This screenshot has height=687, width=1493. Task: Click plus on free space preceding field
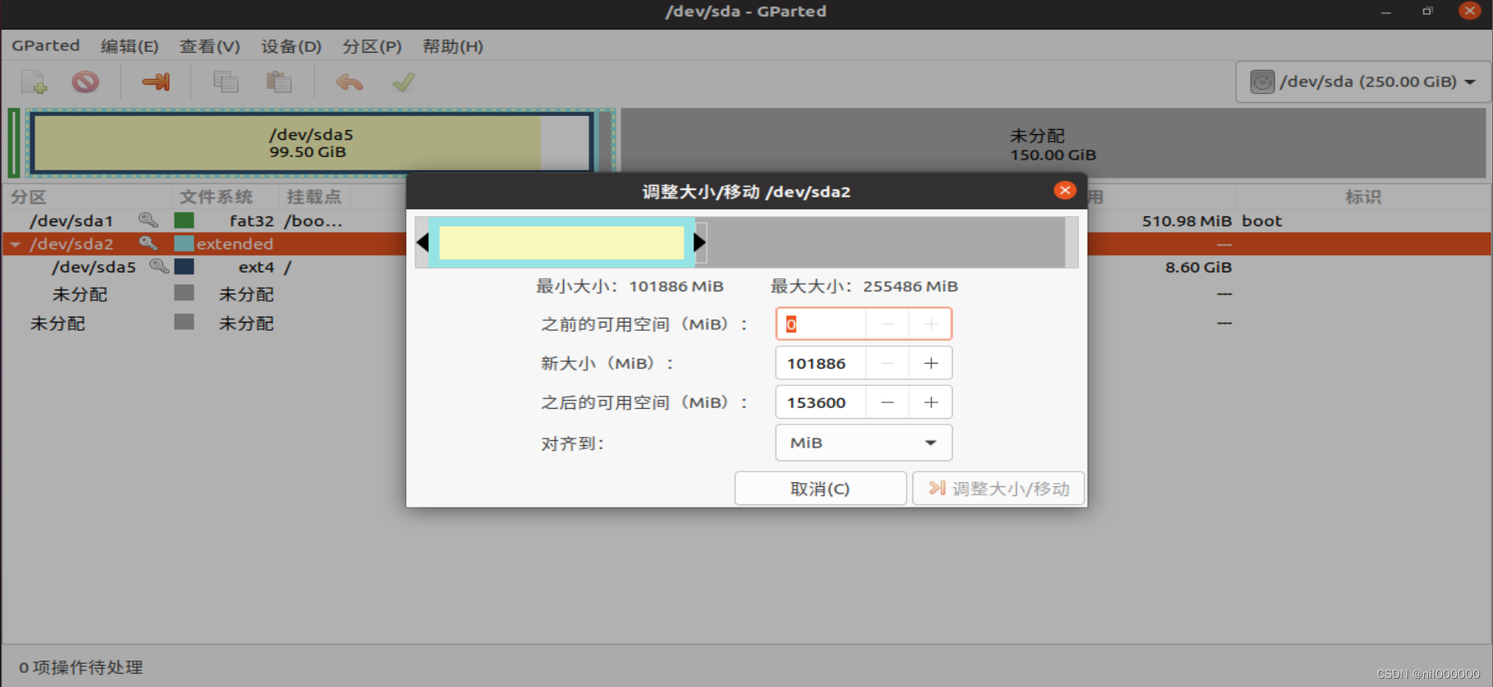(x=931, y=324)
